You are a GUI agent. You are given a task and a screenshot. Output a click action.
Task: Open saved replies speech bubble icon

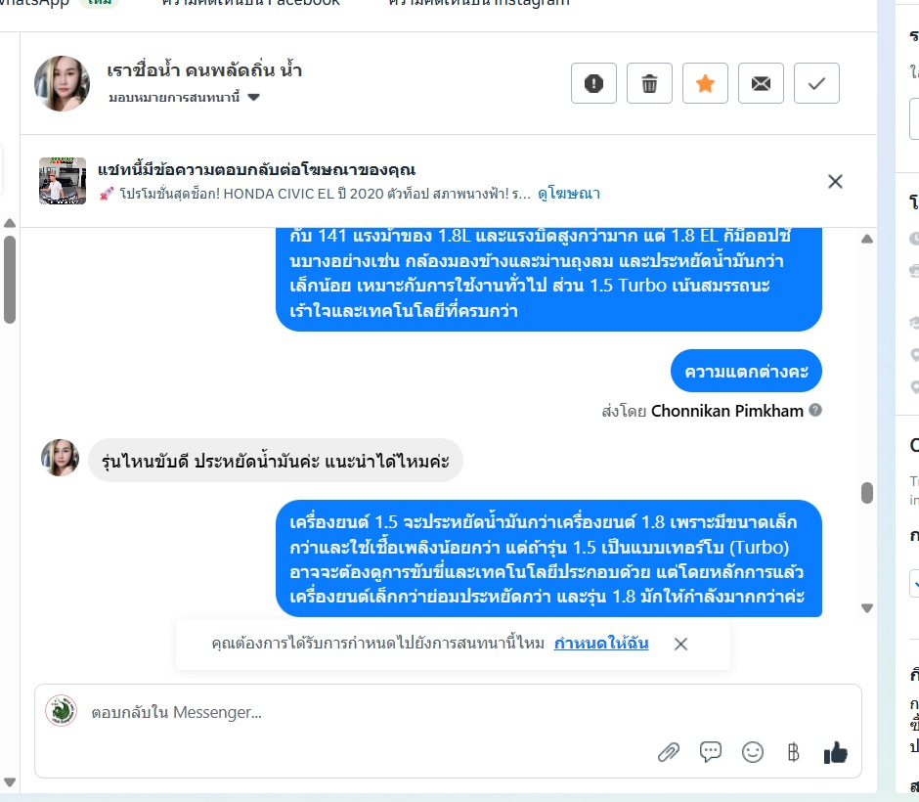[x=711, y=752]
